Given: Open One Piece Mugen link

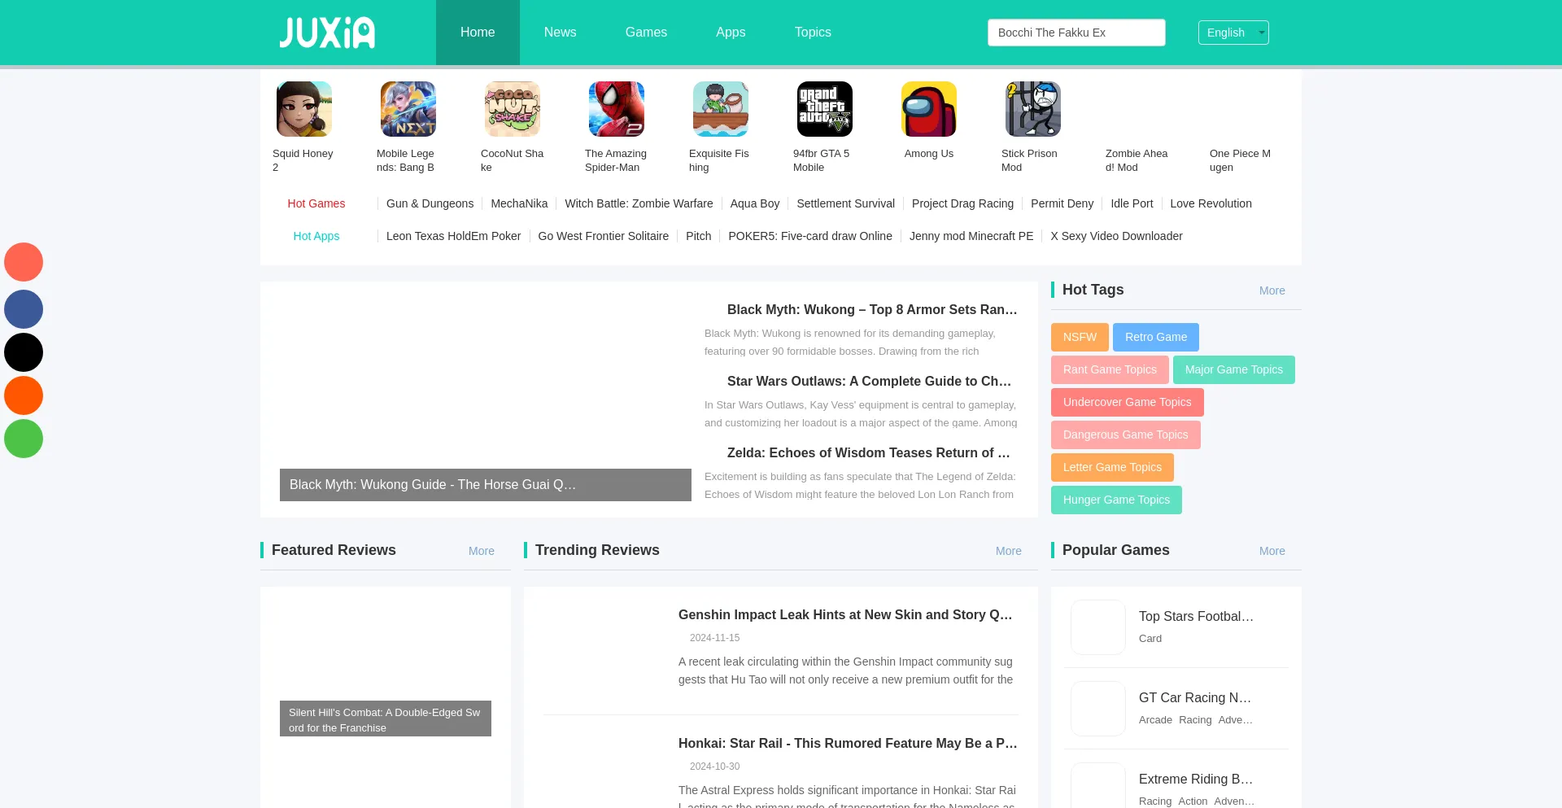Looking at the screenshot, I should click(1241, 160).
